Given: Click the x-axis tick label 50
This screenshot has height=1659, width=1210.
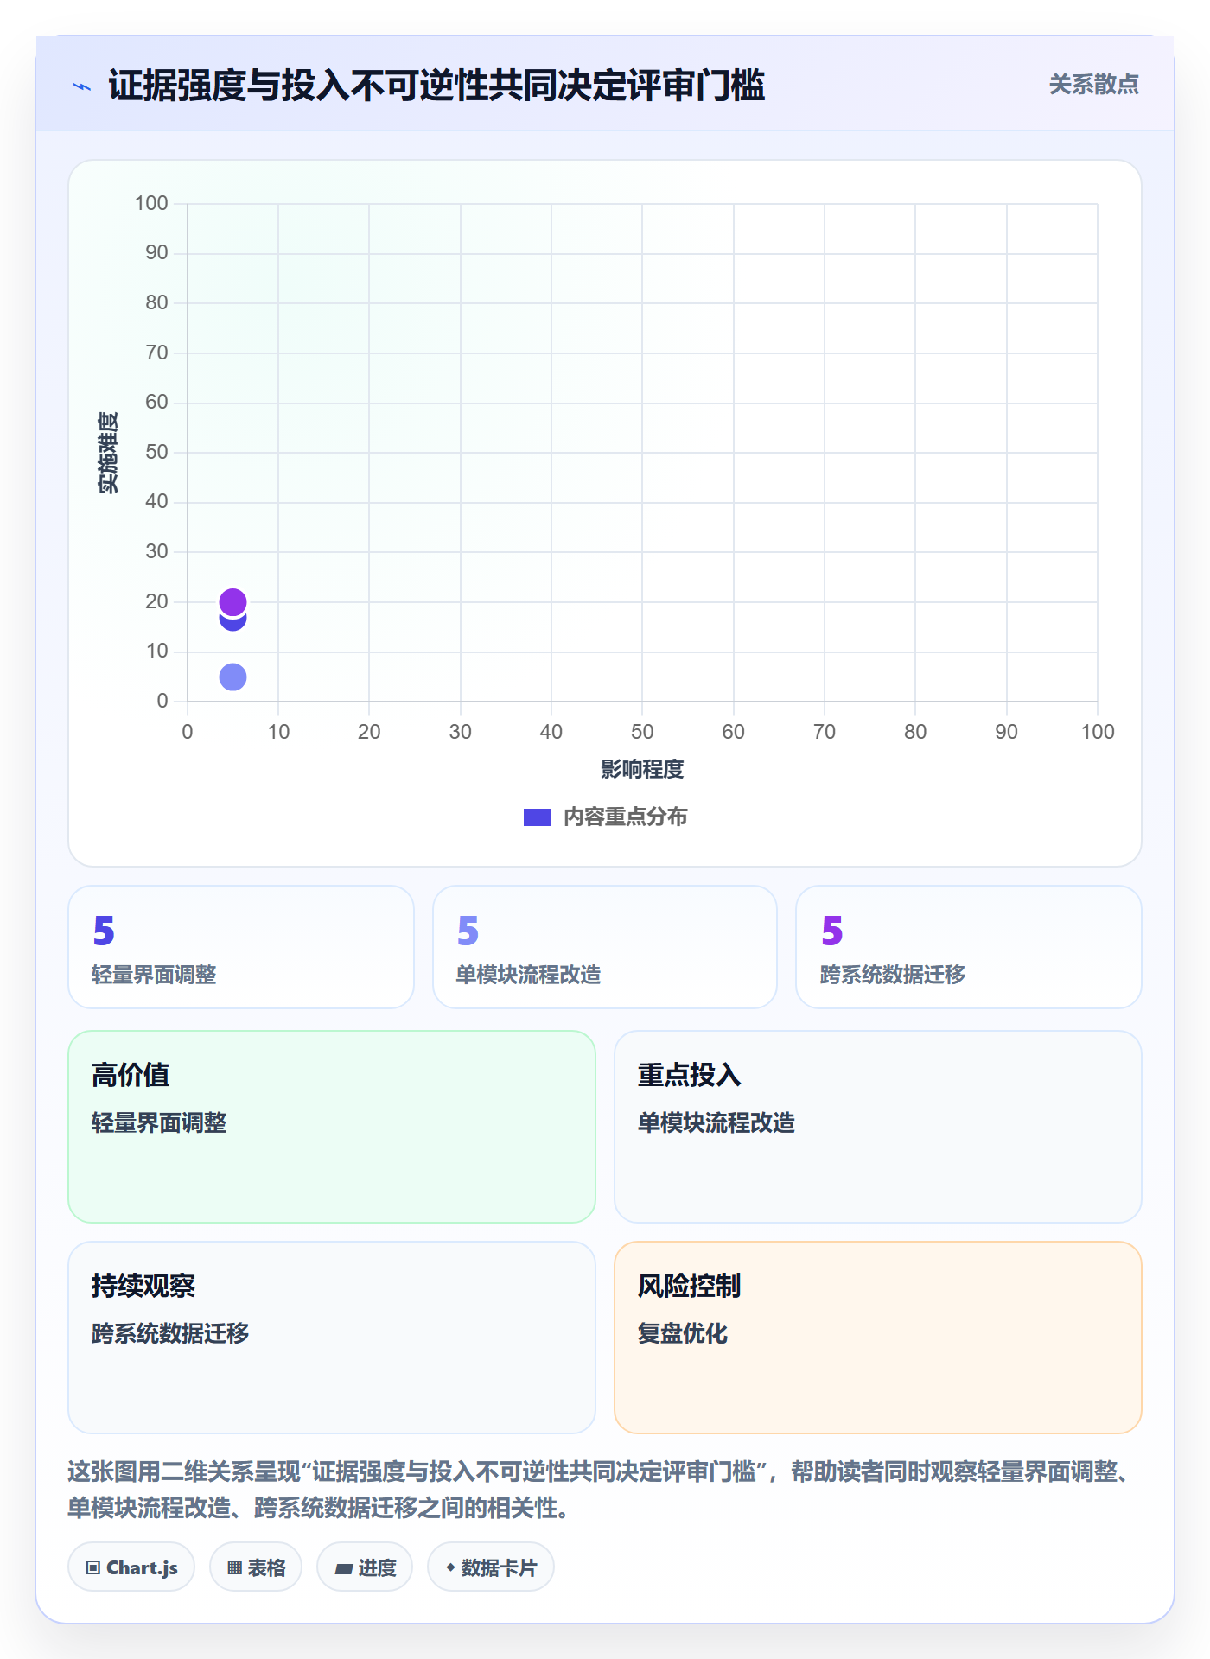Looking at the screenshot, I should (x=642, y=732).
